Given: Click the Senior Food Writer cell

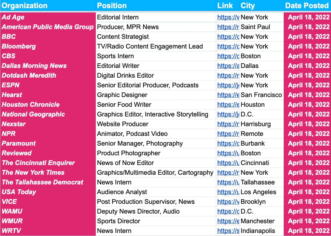Looking at the screenshot, I should [x=124, y=105].
